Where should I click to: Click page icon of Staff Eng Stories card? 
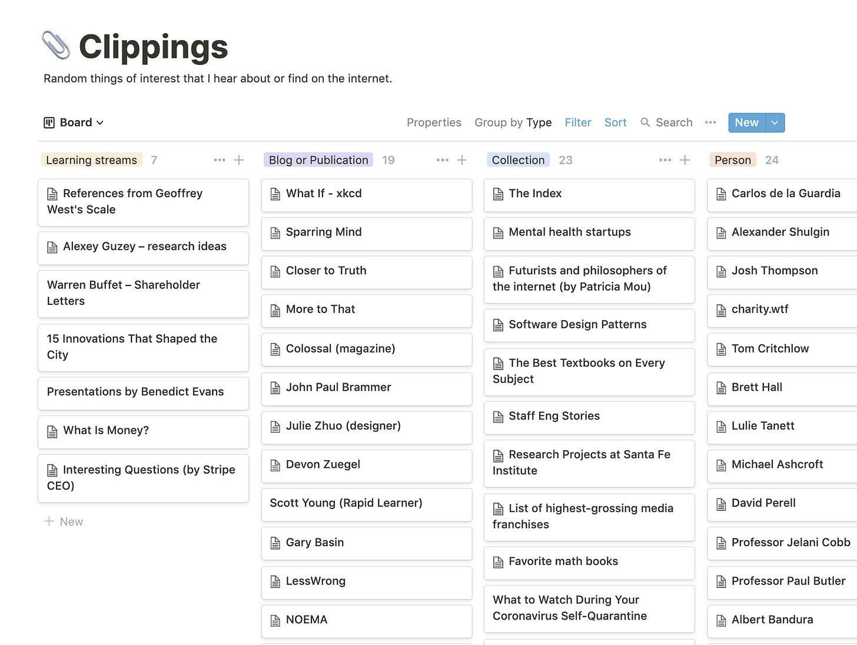click(x=498, y=417)
